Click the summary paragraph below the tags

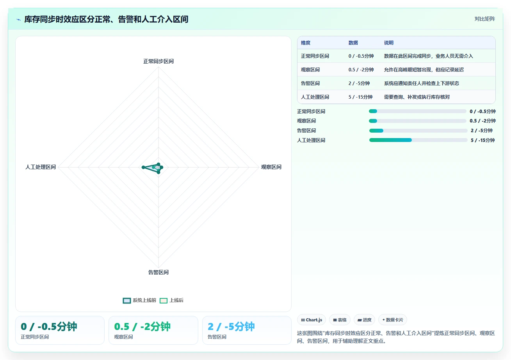click(396, 337)
